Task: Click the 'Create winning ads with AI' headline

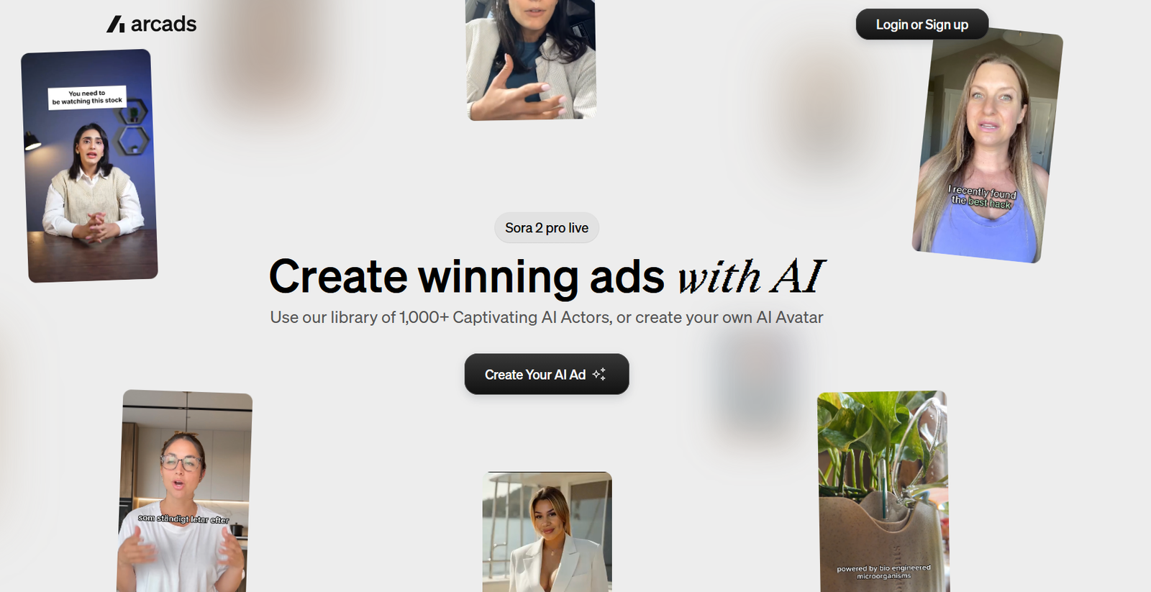Action: click(547, 276)
